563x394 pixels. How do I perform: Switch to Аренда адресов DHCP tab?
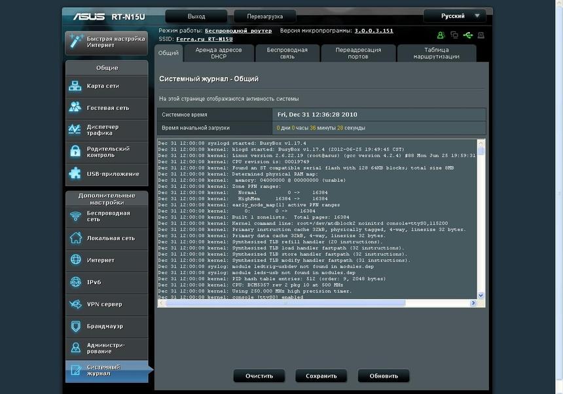(x=218, y=53)
